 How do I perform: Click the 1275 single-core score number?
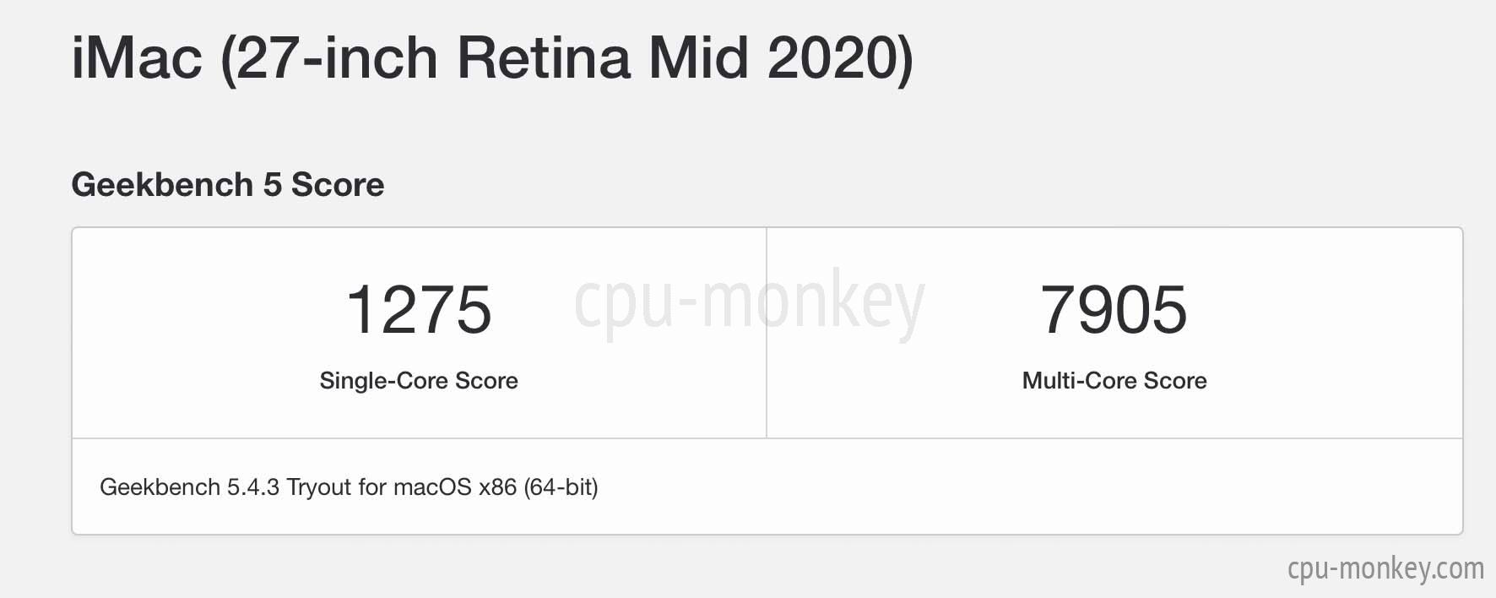tap(419, 309)
